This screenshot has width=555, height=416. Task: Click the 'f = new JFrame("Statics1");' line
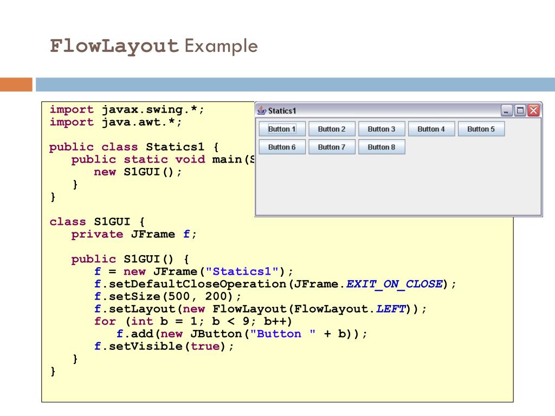tap(193, 272)
